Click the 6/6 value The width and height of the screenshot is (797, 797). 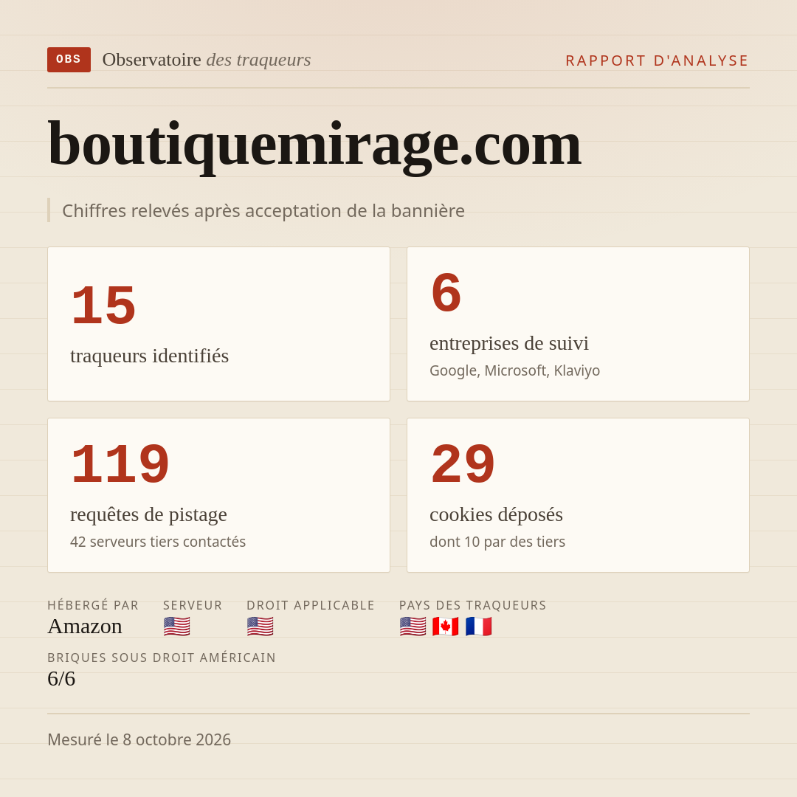click(61, 679)
